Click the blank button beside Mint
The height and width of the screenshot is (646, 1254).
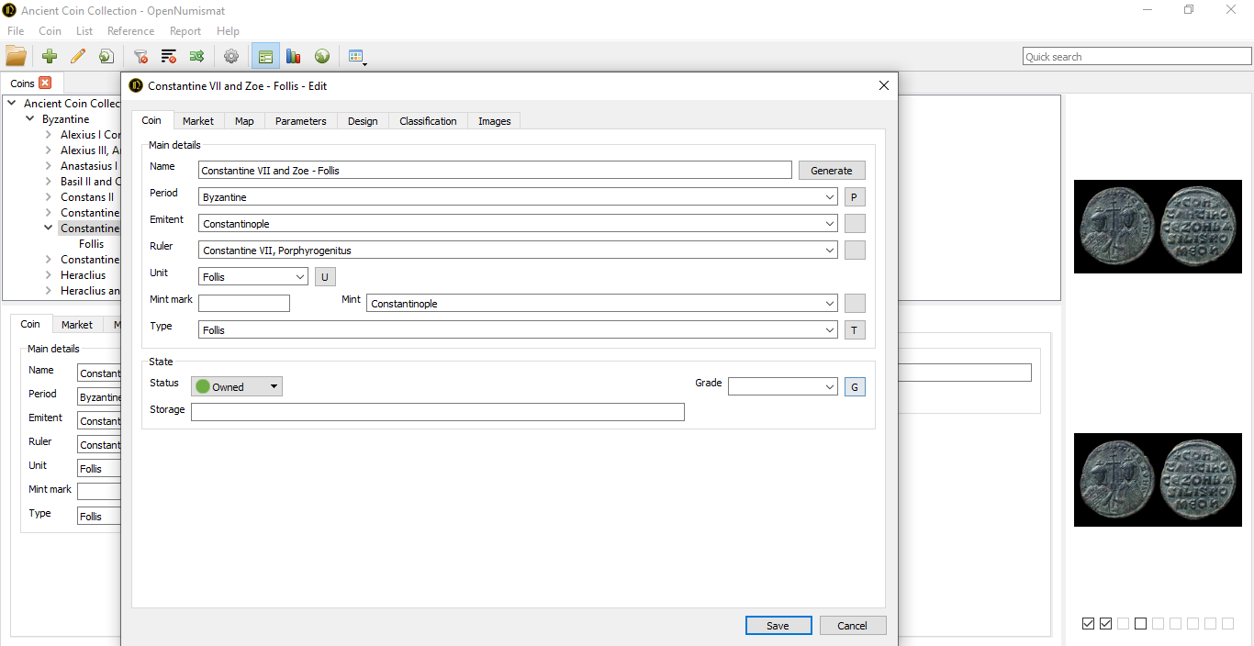coord(855,304)
